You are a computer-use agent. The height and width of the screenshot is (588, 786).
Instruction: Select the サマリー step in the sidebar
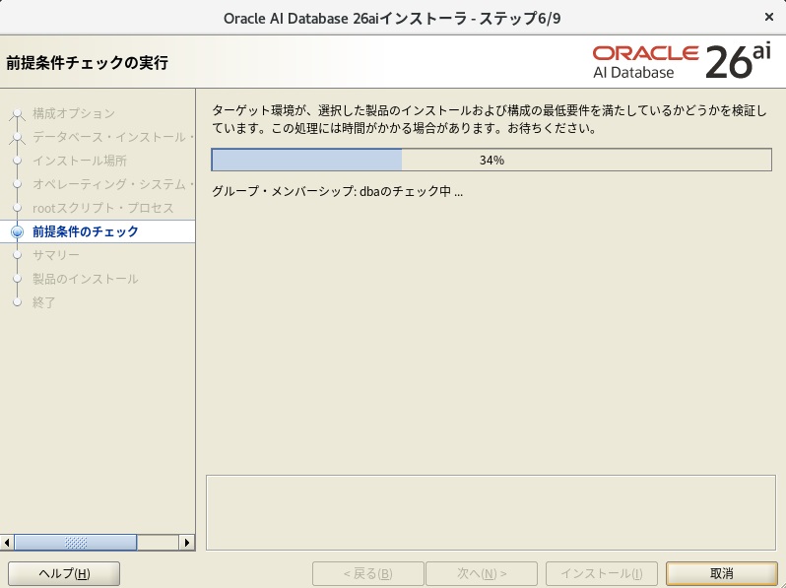tap(55, 255)
